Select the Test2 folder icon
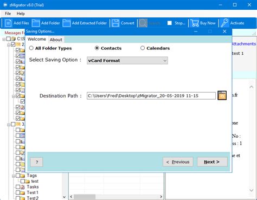 (23, 198)
